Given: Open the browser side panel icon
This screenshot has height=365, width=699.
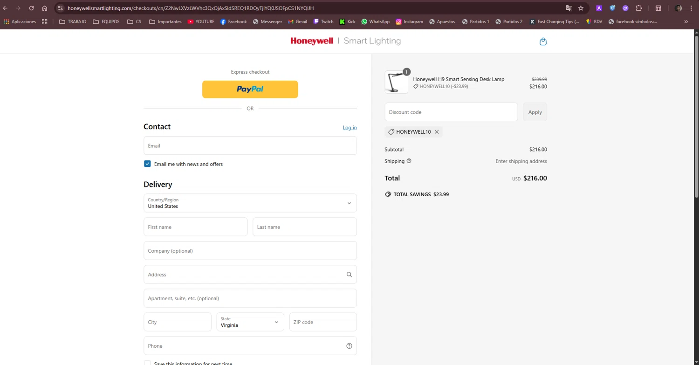Looking at the screenshot, I should (658, 8).
